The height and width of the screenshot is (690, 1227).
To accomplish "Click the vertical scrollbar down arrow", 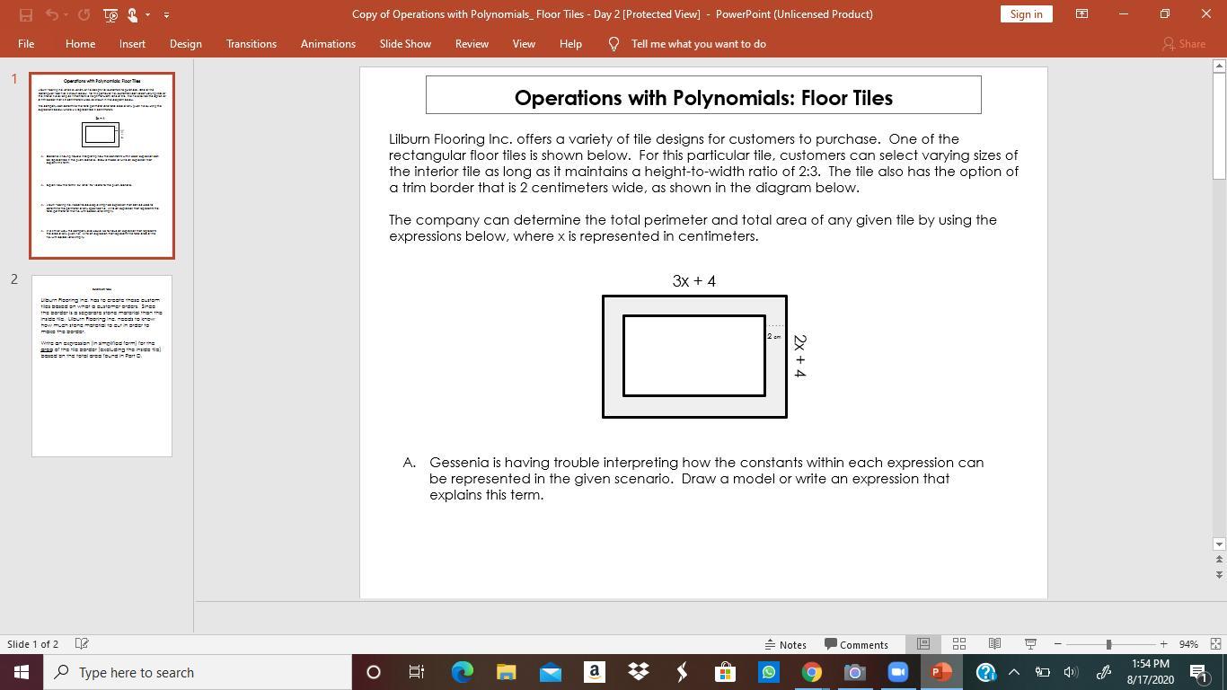I will [1219, 544].
